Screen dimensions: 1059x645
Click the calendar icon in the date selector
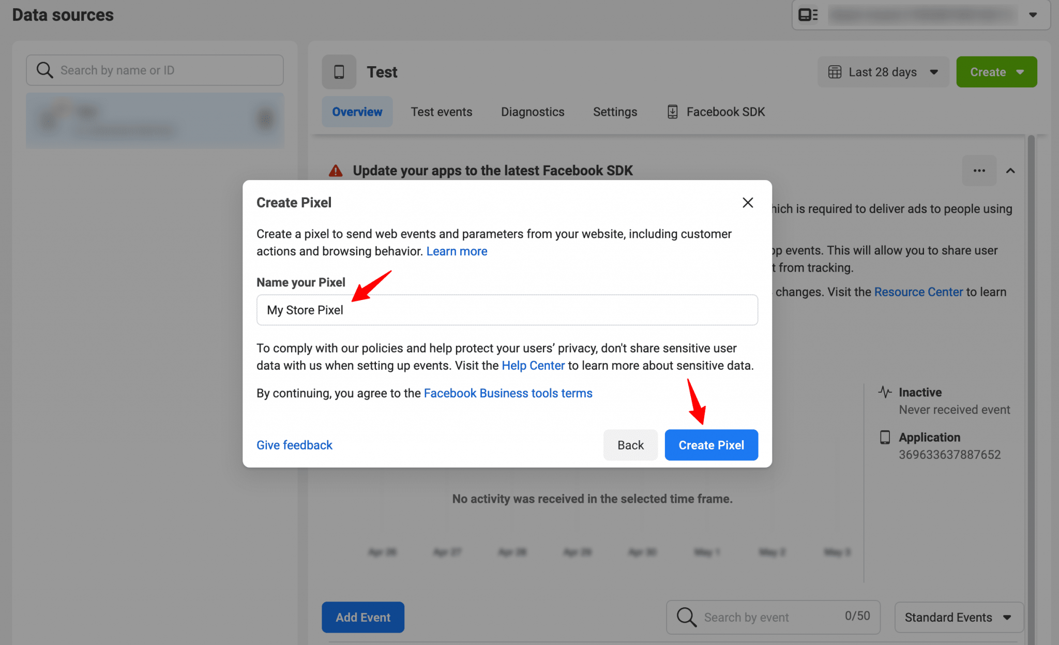(835, 72)
